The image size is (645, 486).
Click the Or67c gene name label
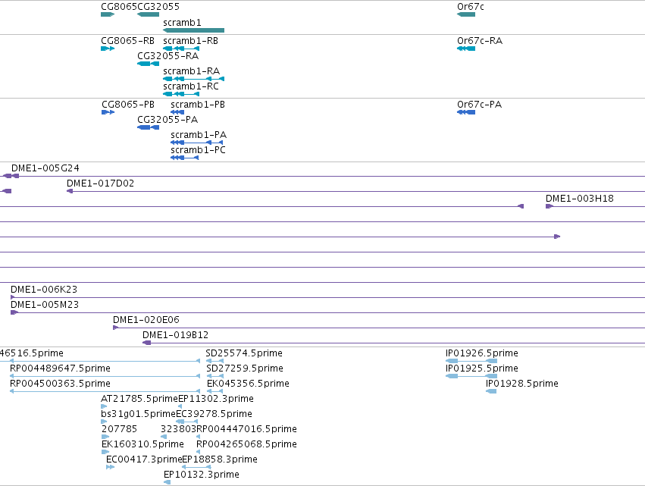(x=471, y=7)
